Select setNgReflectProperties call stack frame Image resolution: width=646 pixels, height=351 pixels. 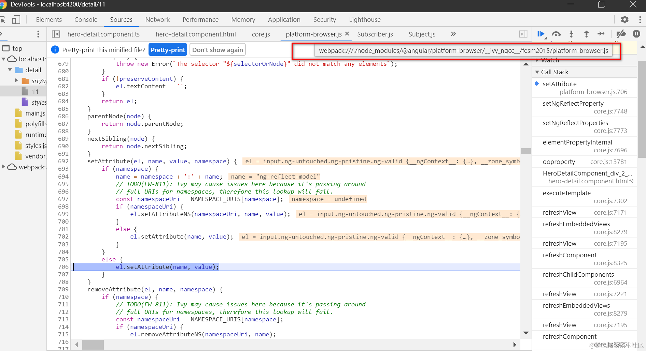[585, 126]
